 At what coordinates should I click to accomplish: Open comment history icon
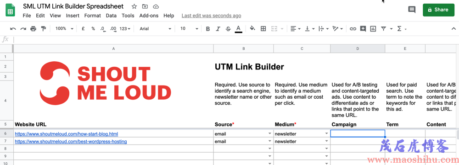(412, 10)
